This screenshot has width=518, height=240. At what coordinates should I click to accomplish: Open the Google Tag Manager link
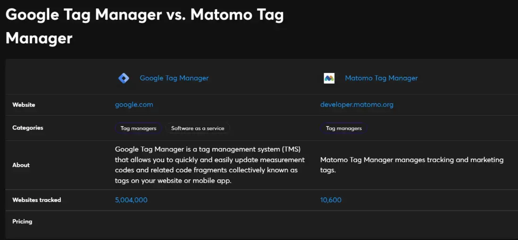174,78
